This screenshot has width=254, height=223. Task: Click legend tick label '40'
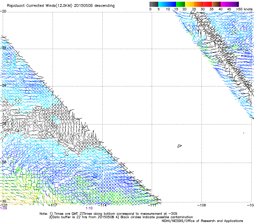(x=220, y=9)
